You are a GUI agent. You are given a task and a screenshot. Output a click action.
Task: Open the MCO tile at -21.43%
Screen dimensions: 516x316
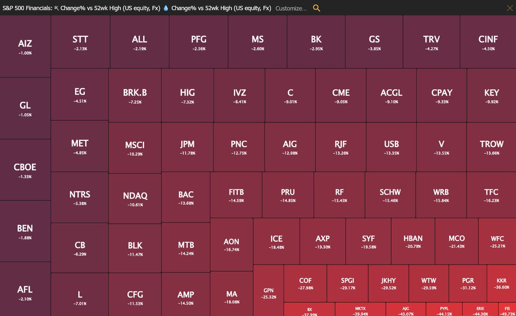[457, 241]
